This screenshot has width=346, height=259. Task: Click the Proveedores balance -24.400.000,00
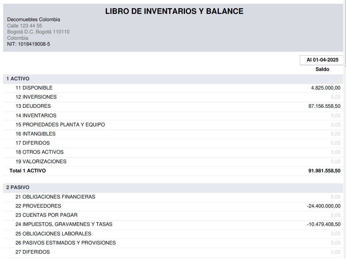coord(324,206)
